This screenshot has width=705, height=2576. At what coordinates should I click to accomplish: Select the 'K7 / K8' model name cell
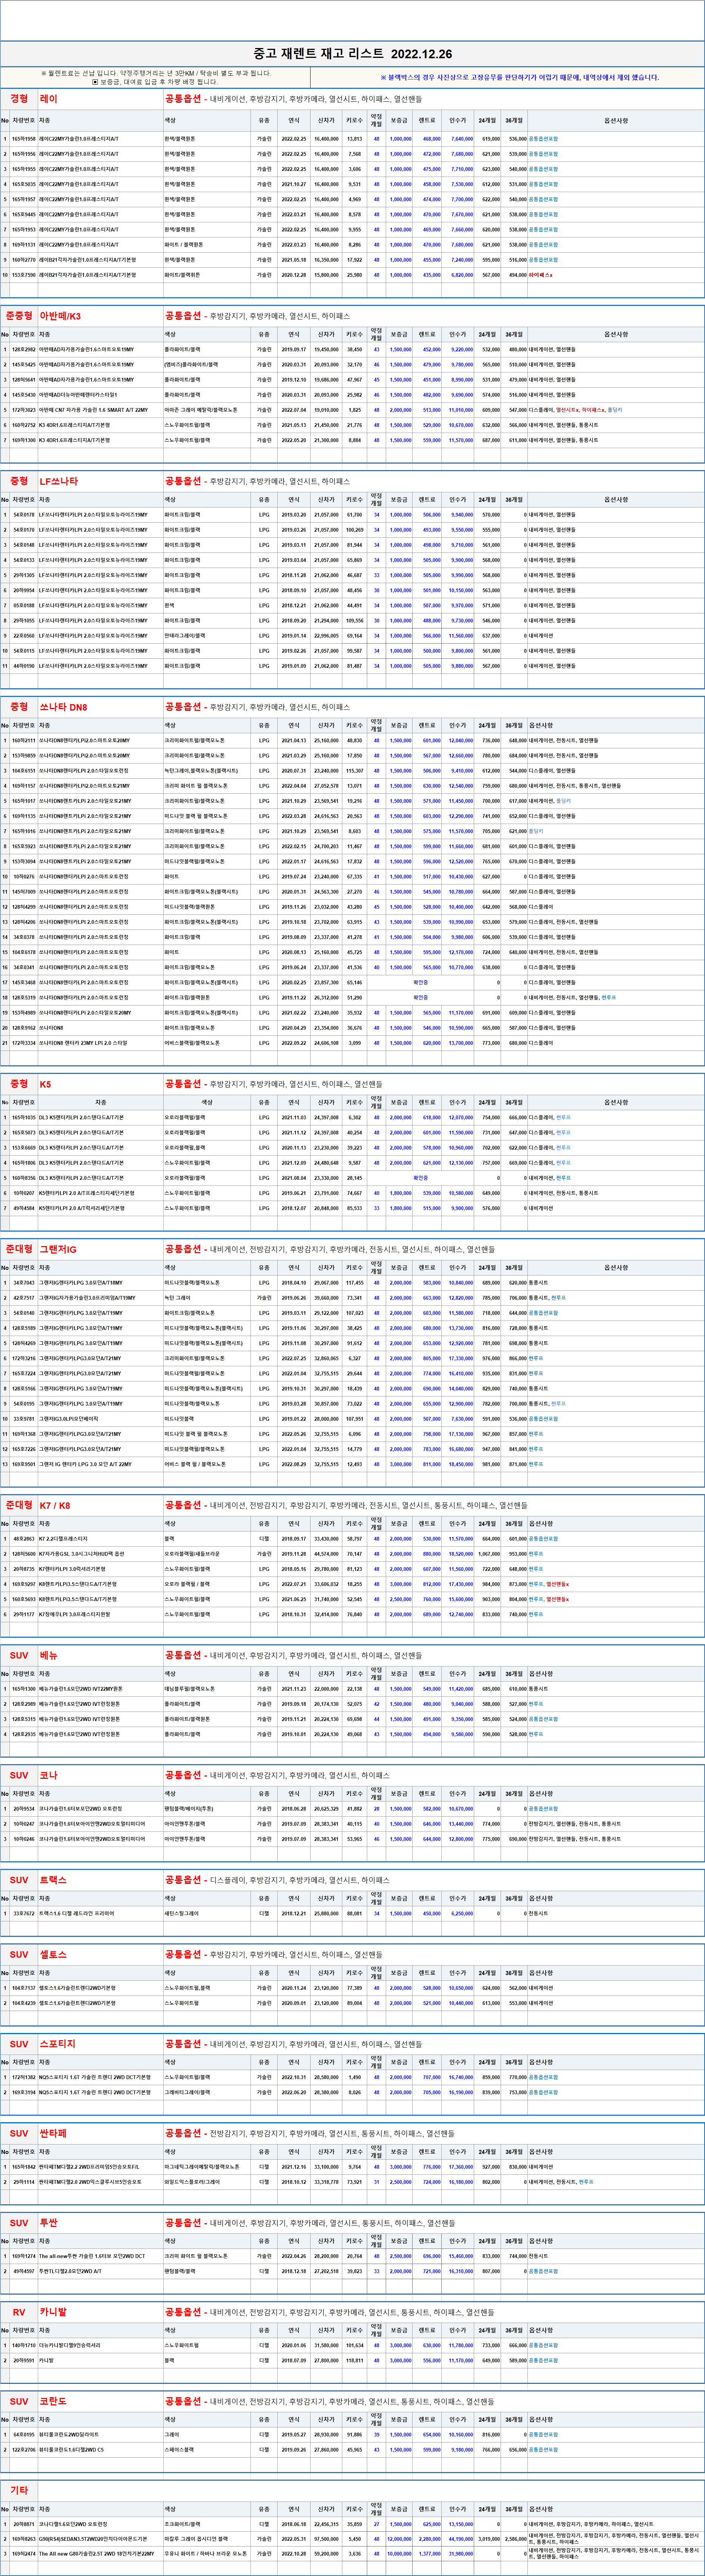[100, 1505]
